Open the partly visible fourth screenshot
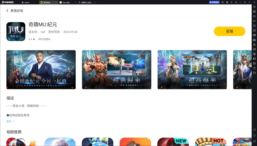The height and width of the screenshot is (146, 257). tap(242, 70)
